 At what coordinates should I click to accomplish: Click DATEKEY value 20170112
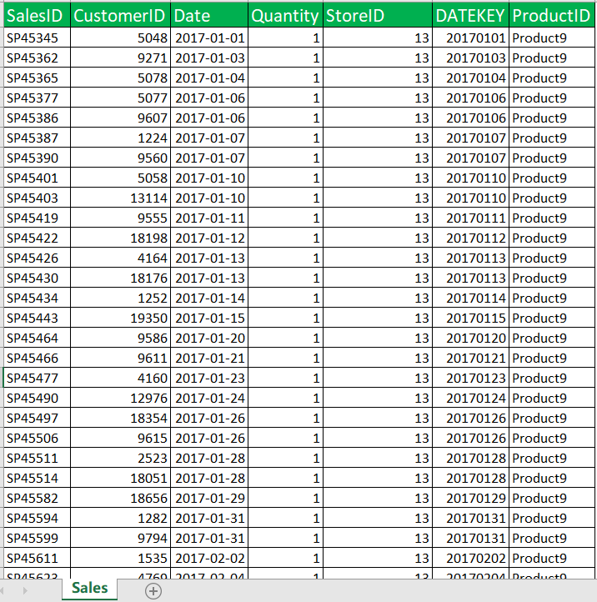coord(471,238)
